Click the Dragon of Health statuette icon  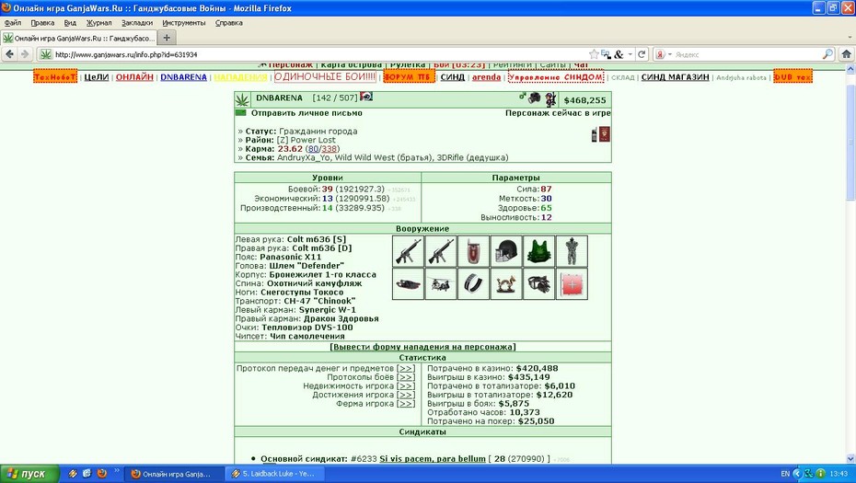(506, 283)
